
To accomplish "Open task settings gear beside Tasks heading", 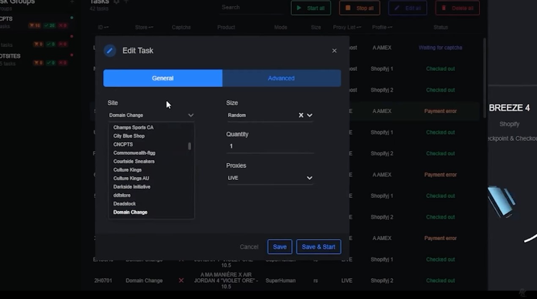I will pos(116,2).
